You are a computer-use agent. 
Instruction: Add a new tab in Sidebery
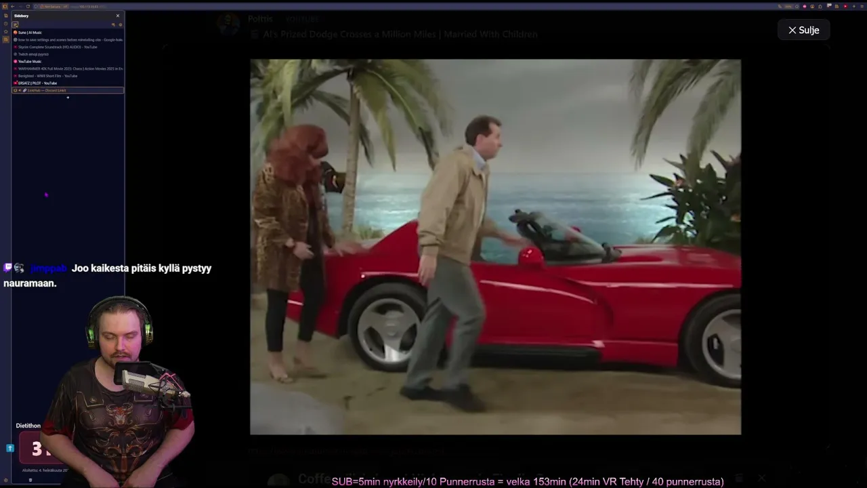(x=68, y=98)
